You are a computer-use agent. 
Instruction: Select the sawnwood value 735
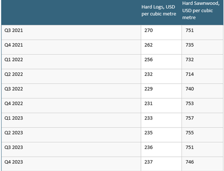[x=190, y=45]
